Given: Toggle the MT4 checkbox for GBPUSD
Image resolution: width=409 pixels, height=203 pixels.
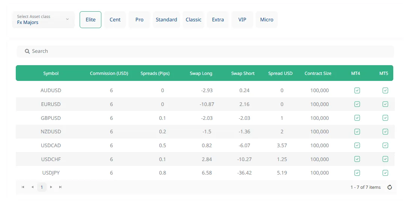Looking at the screenshot, I should 357,118.
